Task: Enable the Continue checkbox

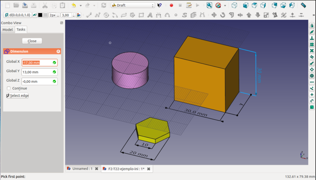Action: point(9,88)
